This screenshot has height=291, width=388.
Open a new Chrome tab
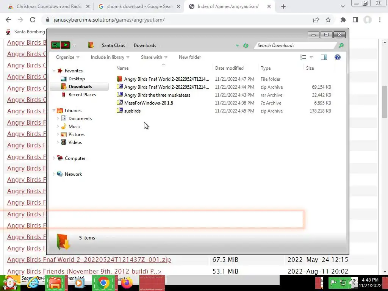click(283, 6)
